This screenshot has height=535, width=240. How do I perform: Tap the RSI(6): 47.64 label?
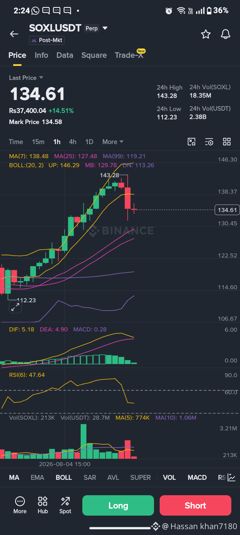(27, 375)
